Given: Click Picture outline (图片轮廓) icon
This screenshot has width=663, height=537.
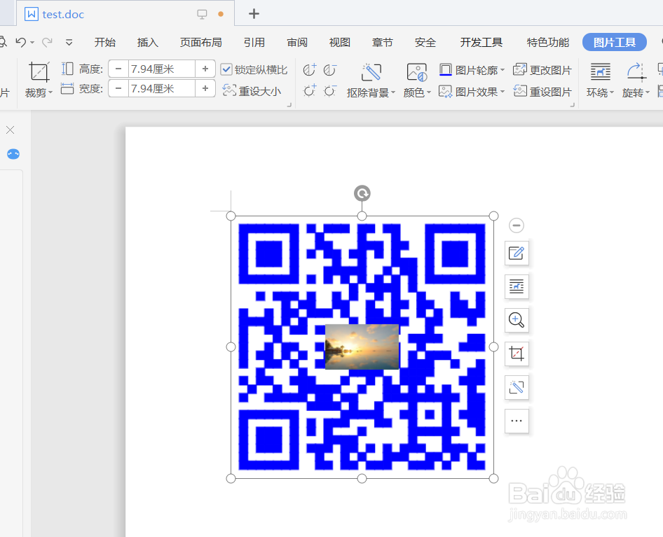Looking at the screenshot, I should [445, 70].
